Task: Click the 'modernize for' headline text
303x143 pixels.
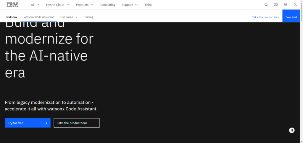Action: (49, 39)
